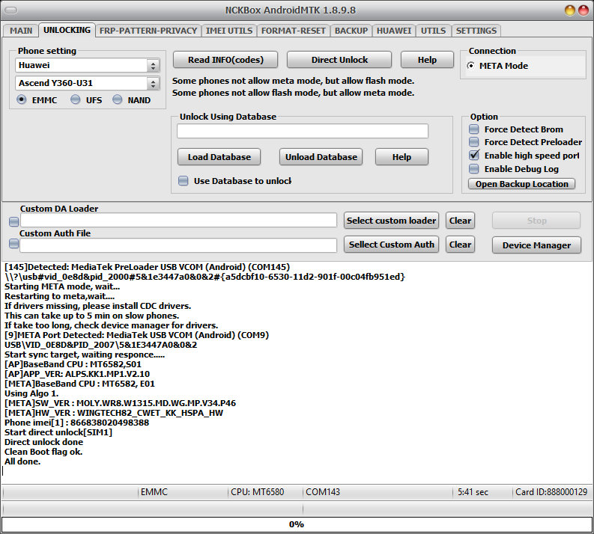594x534 pixels.
Task: Click the Unlock Using Database path field
Action: pos(303,131)
